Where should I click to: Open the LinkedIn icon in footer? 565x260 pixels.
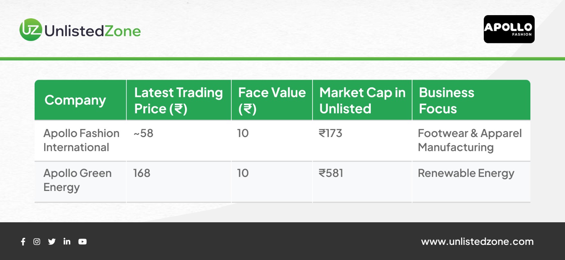coord(67,241)
